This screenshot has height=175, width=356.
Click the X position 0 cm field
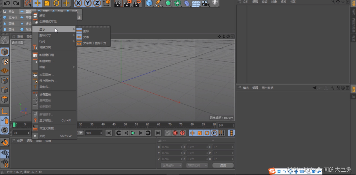tap(172, 147)
